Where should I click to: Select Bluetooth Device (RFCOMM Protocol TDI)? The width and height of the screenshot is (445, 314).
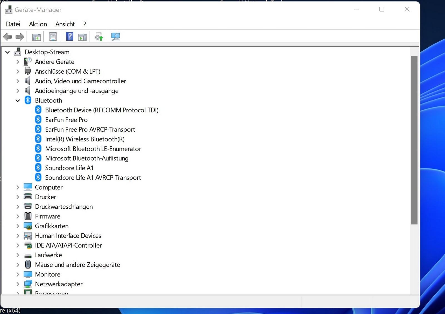[102, 110]
